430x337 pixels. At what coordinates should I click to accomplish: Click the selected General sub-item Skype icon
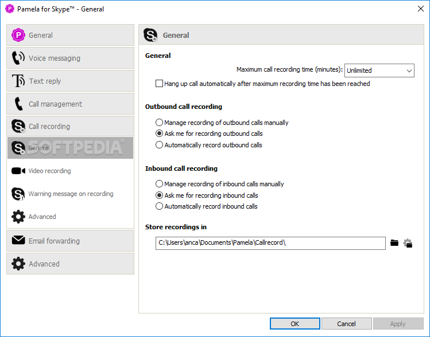[18, 148]
